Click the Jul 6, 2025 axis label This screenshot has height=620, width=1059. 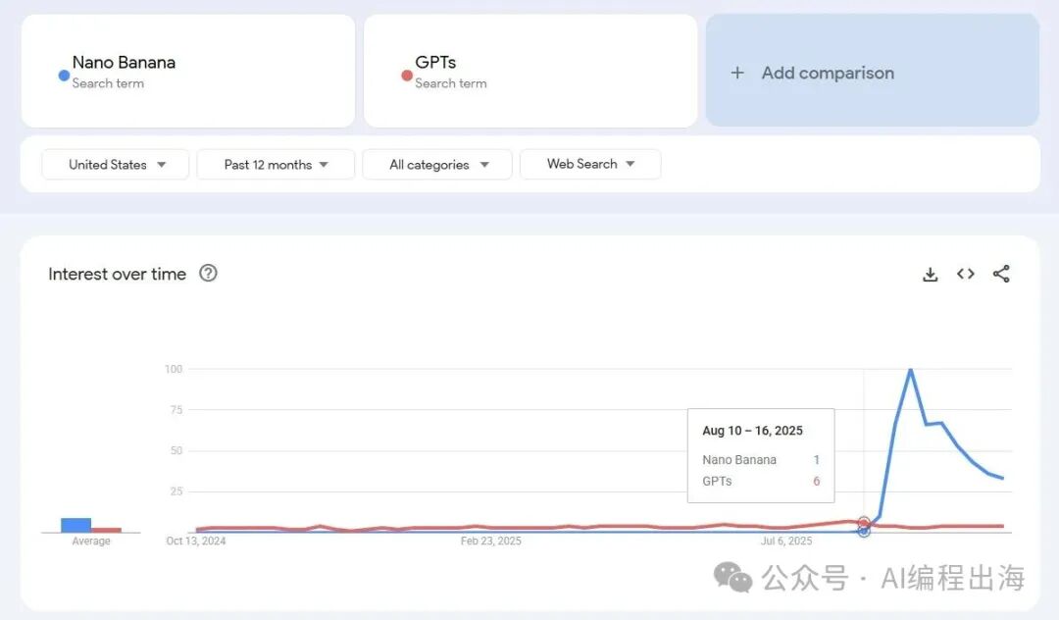pos(786,541)
